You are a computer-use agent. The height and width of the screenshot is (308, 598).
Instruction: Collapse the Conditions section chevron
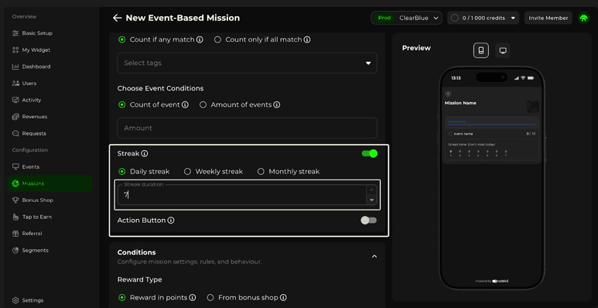(x=374, y=256)
